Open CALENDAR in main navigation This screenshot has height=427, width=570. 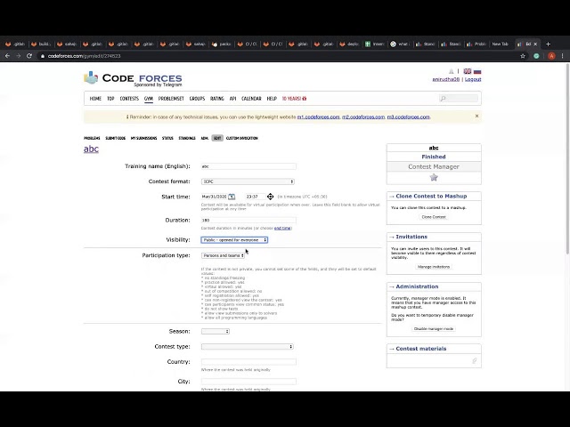point(251,99)
